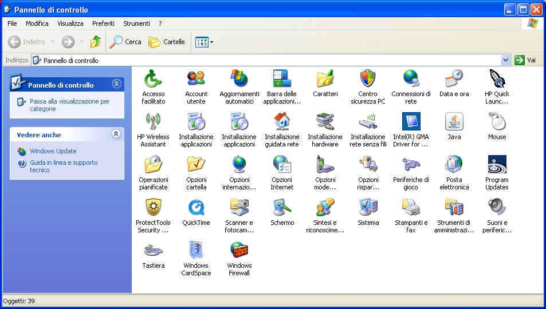Select Opzioni modem icon
Viewport: 546px width, 309px height.
click(x=325, y=164)
